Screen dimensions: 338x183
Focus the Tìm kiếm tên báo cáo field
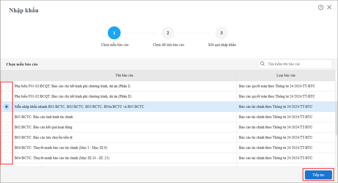point(295,64)
